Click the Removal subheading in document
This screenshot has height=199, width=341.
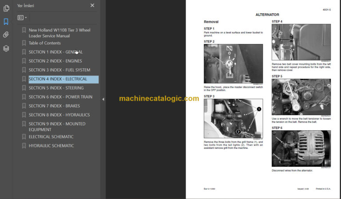pyautogui.click(x=211, y=22)
